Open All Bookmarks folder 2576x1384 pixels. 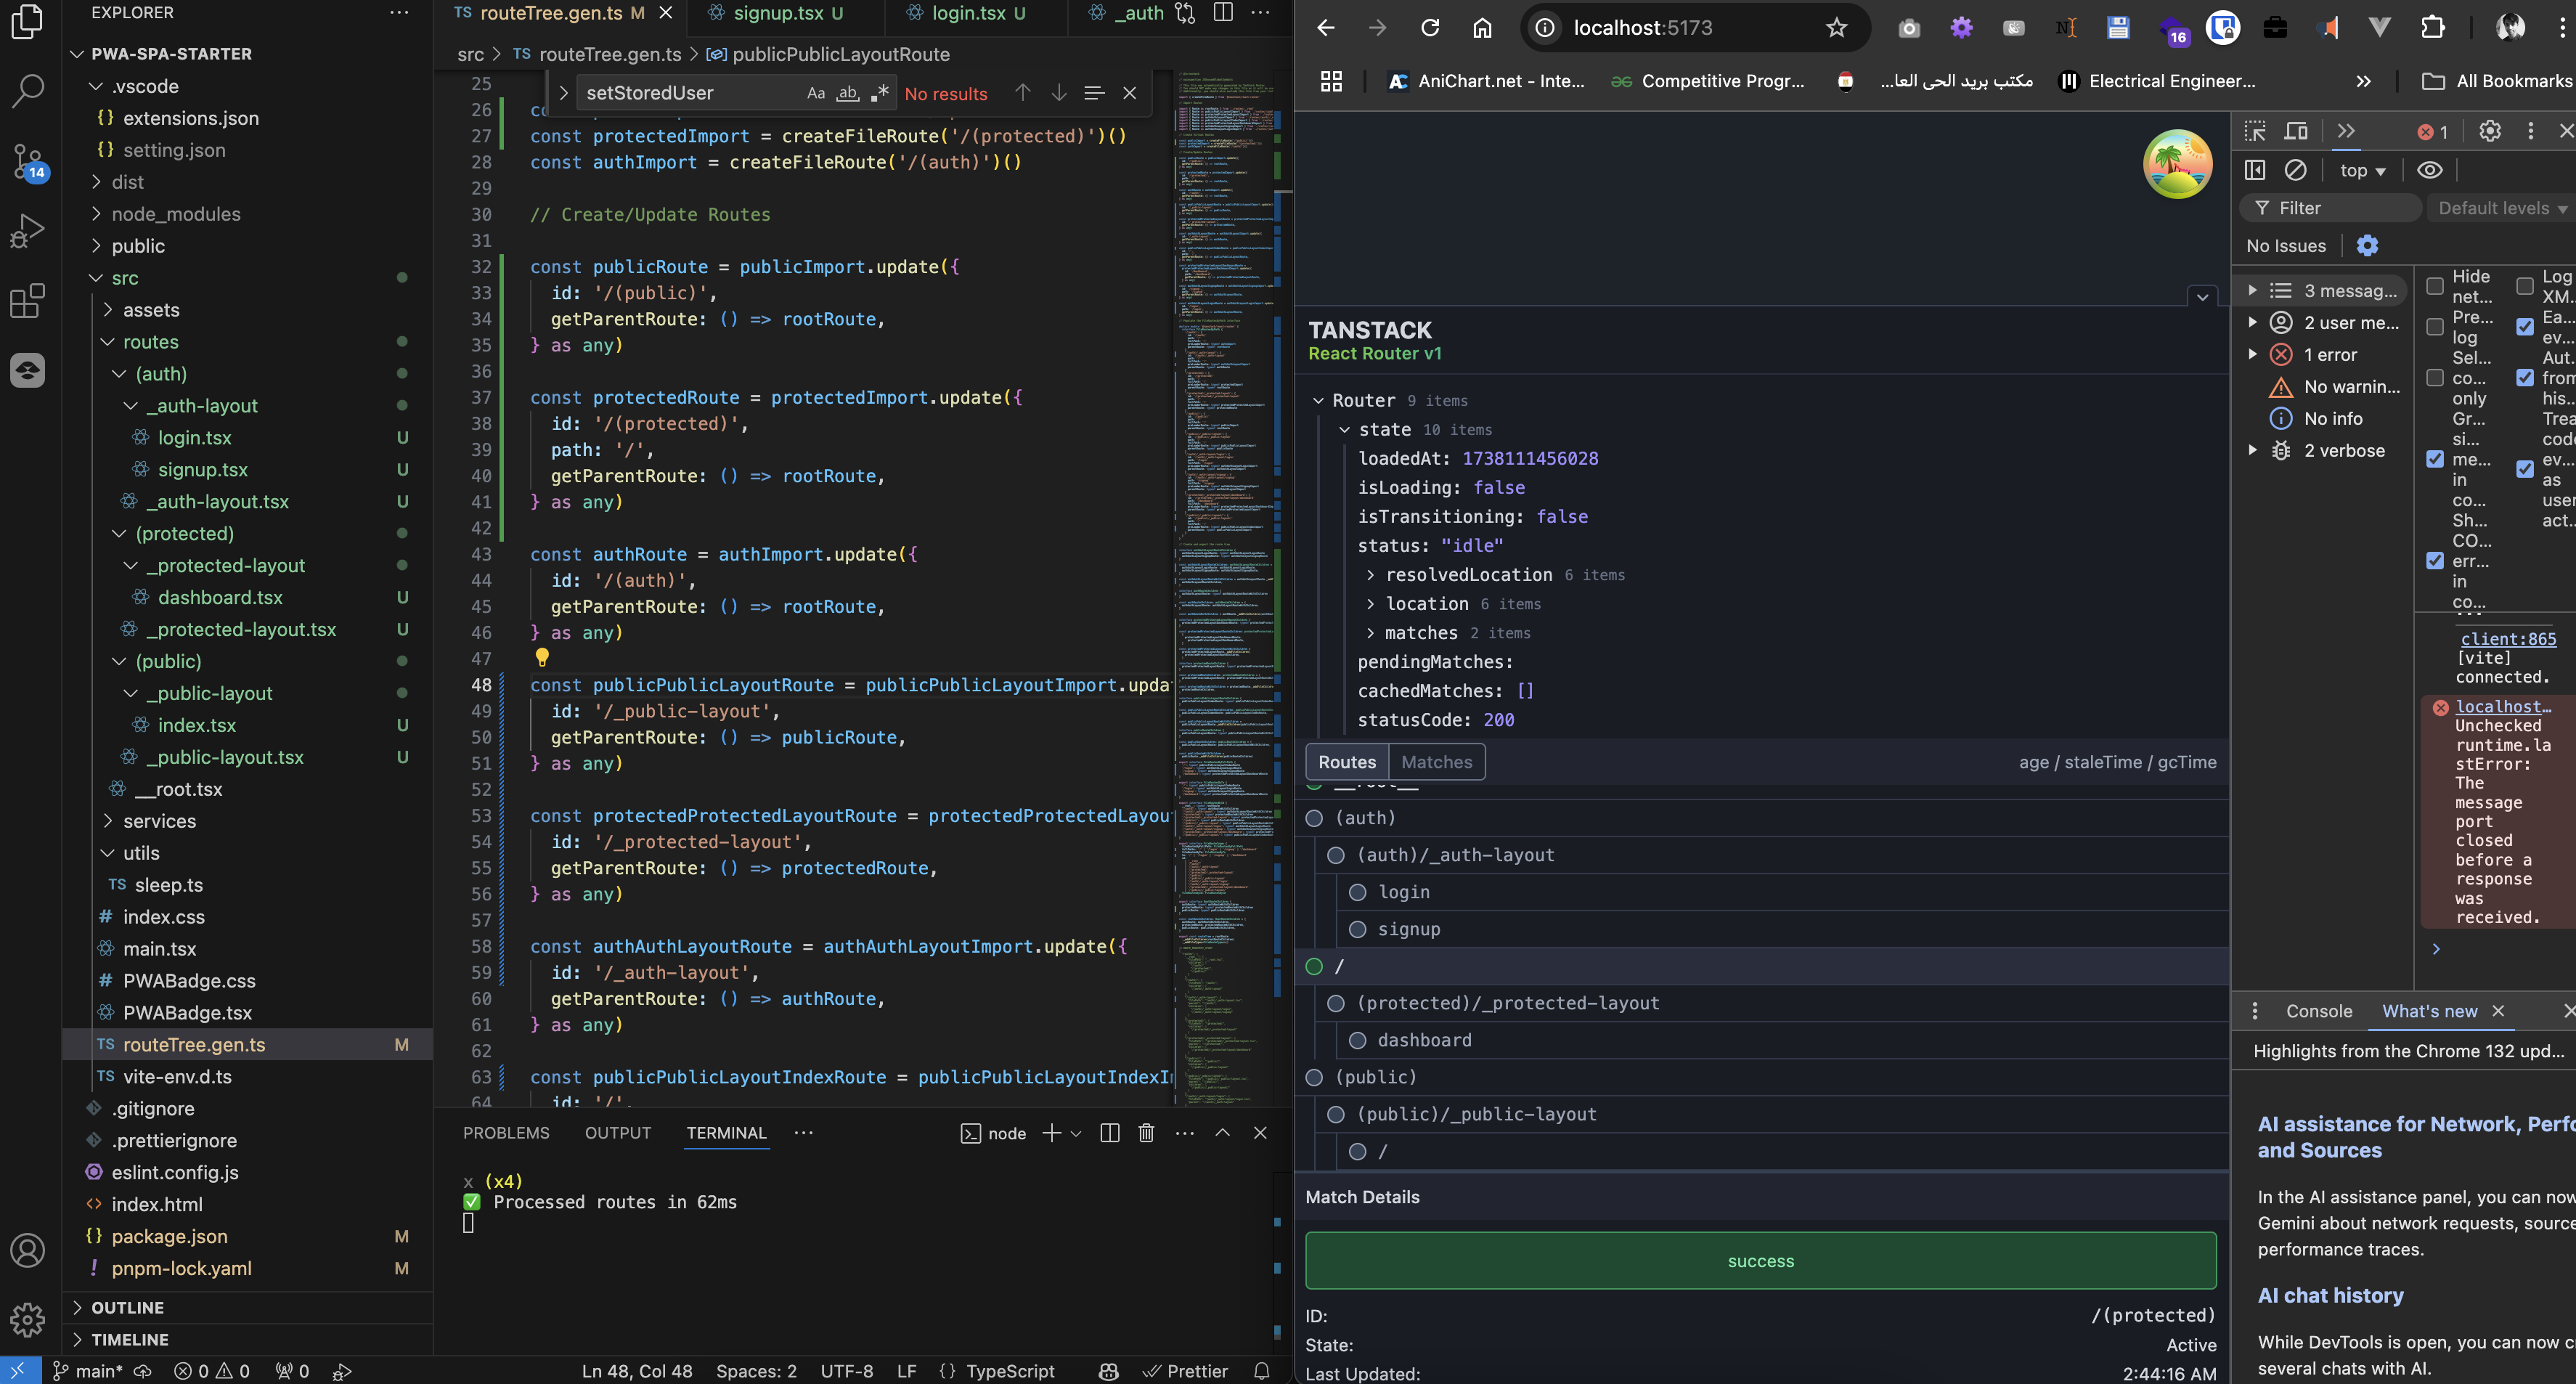[2497, 81]
